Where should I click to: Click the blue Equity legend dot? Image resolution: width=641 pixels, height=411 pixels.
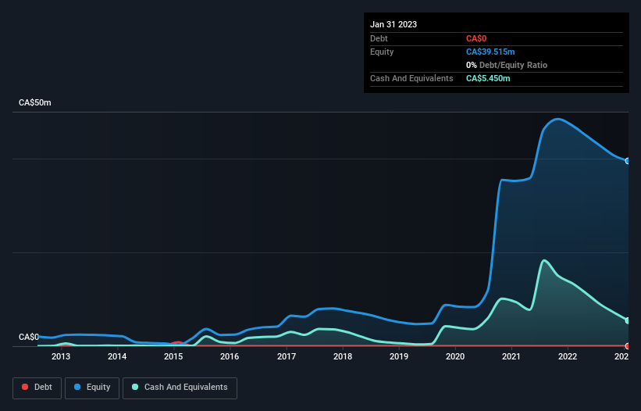[x=77, y=387]
